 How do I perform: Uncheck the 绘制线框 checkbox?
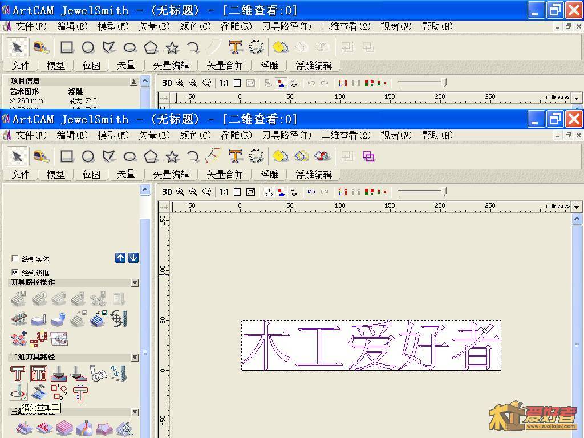[15, 272]
